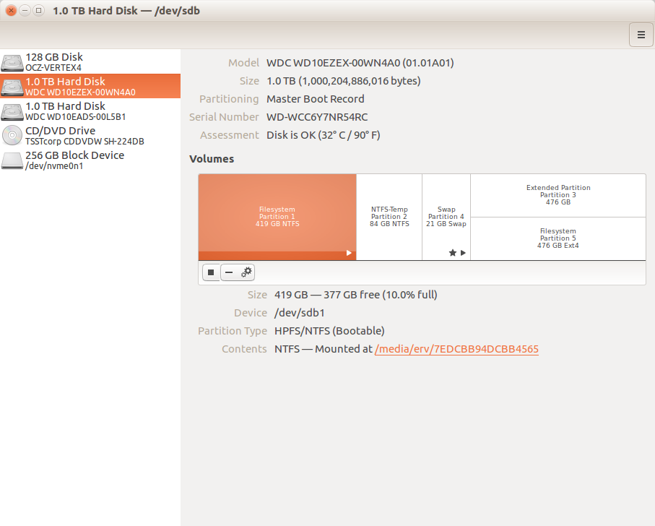Viewport: 655px width, 526px height.
Task: Select the 419 GB NTFS Partition 1
Action: [x=277, y=213]
